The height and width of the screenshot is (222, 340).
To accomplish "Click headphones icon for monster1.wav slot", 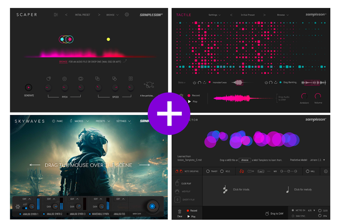I will pos(199,82).
